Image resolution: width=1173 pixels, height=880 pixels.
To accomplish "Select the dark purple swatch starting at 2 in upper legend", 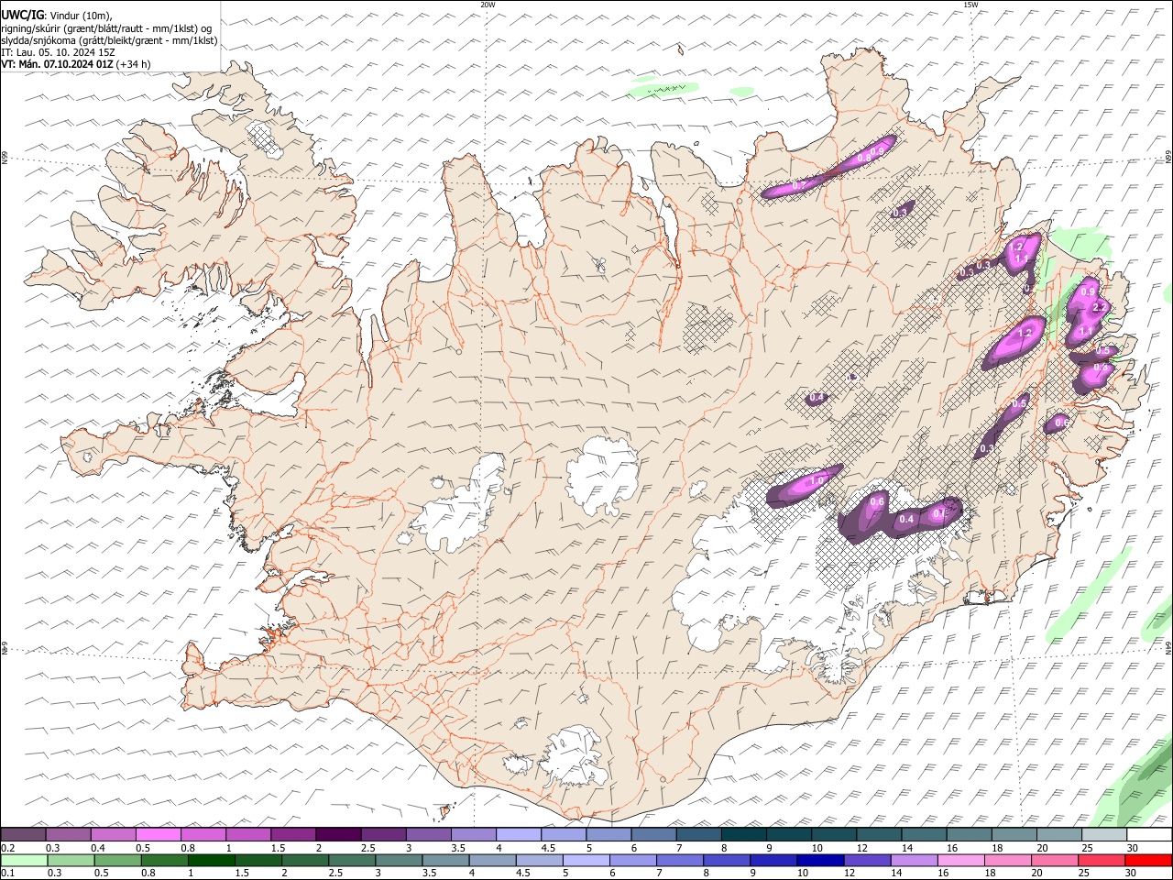I will click(x=338, y=835).
